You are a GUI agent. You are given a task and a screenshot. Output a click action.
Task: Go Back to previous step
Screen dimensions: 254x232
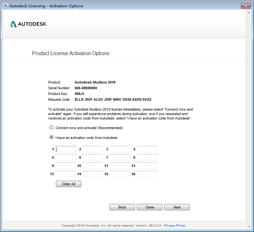tap(122, 207)
